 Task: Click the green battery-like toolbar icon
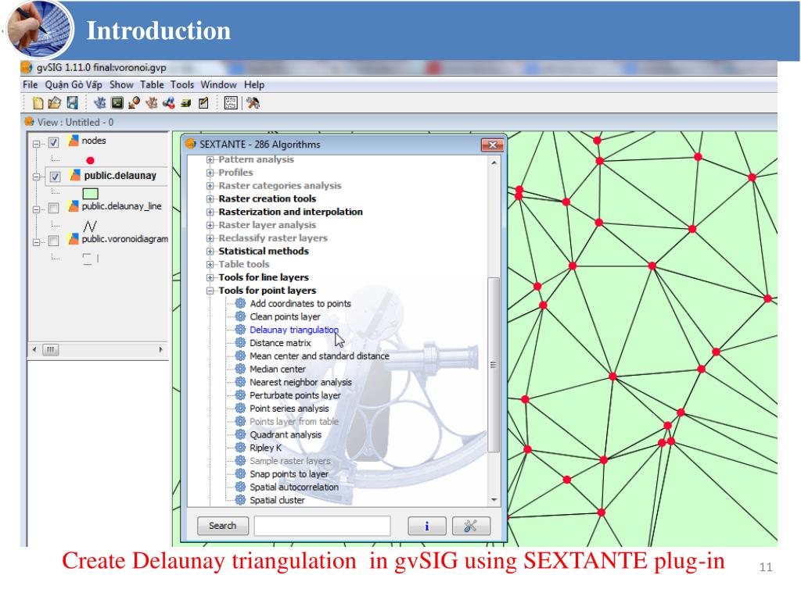coord(186,103)
